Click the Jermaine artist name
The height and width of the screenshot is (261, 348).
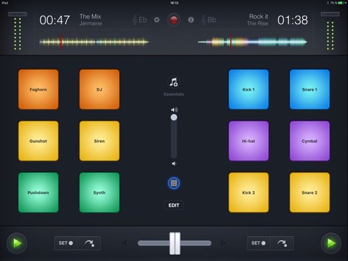tap(91, 23)
